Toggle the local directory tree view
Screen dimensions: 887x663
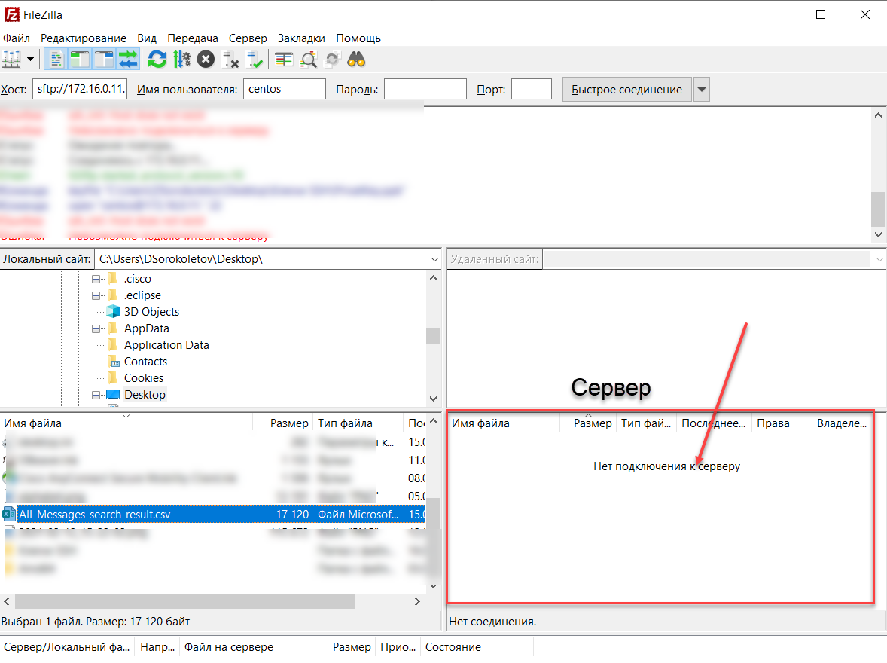[80, 59]
